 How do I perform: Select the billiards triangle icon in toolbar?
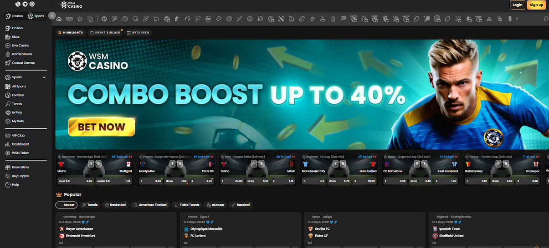tap(489, 19)
